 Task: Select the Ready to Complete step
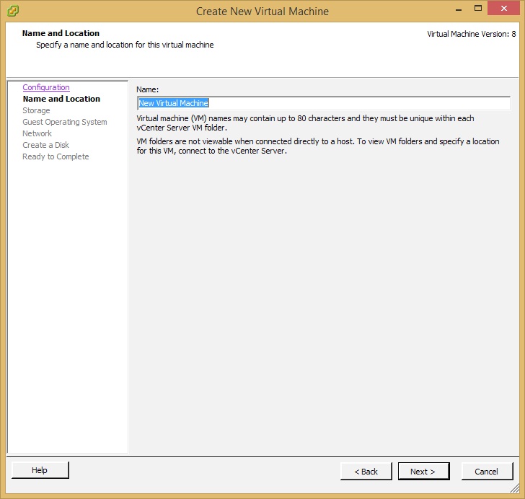click(x=56, y=156)
